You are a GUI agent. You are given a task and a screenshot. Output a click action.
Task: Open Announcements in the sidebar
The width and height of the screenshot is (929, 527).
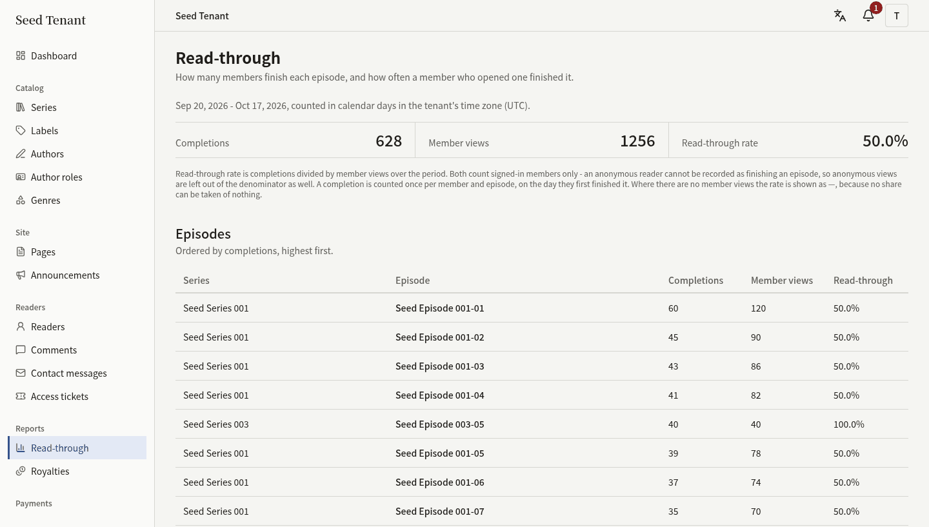coord(77,275)
